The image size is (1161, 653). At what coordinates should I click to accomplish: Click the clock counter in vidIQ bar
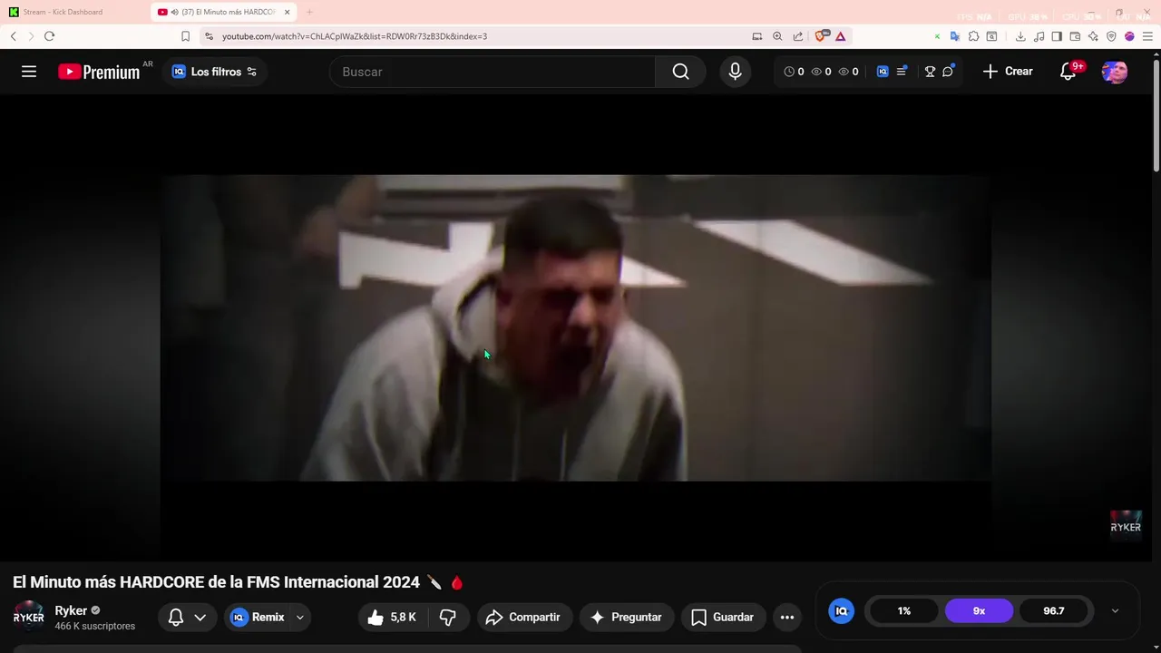pyautogui.click(x=794, y=72)
